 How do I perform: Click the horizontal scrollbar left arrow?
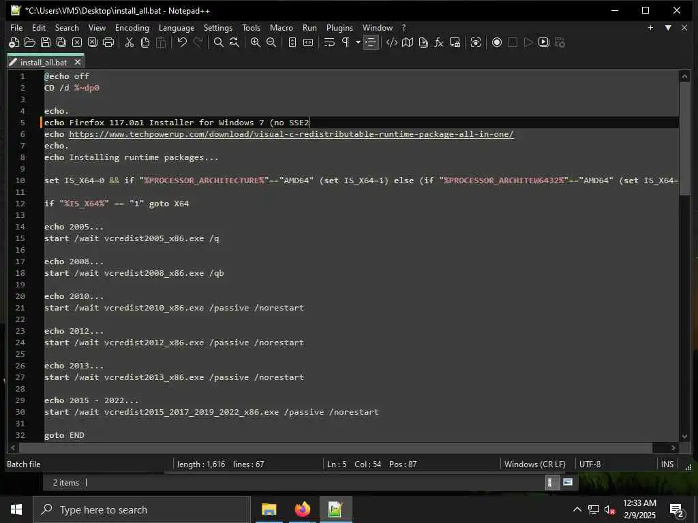click(13, 447)
